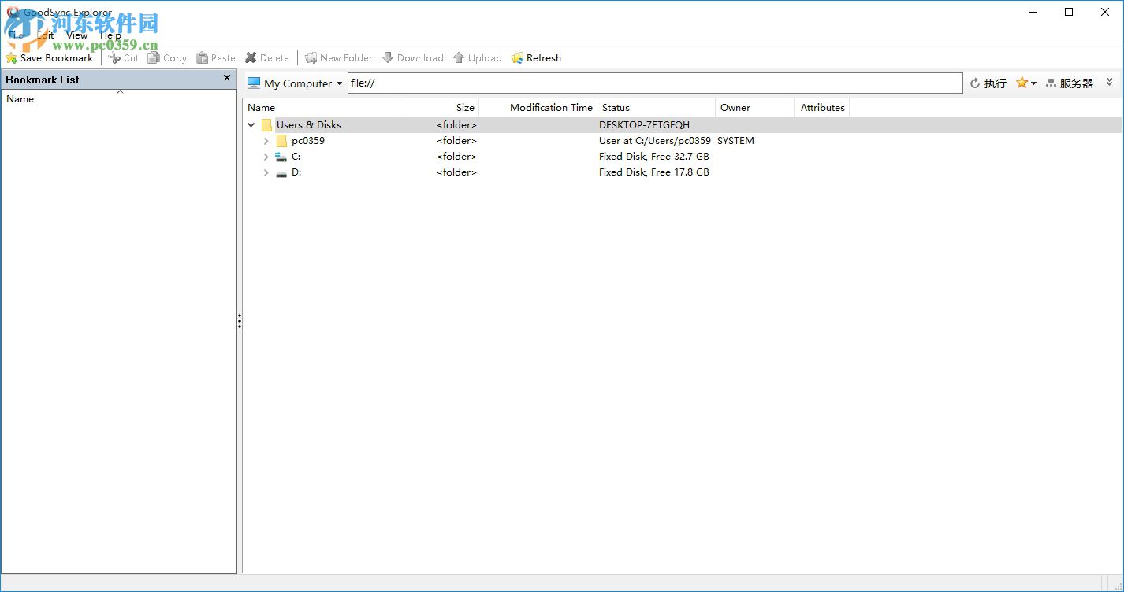This screenshot has width=1124, height=592.
Task: Create a New Folder from the toolbar
Action: pos(339,58)
